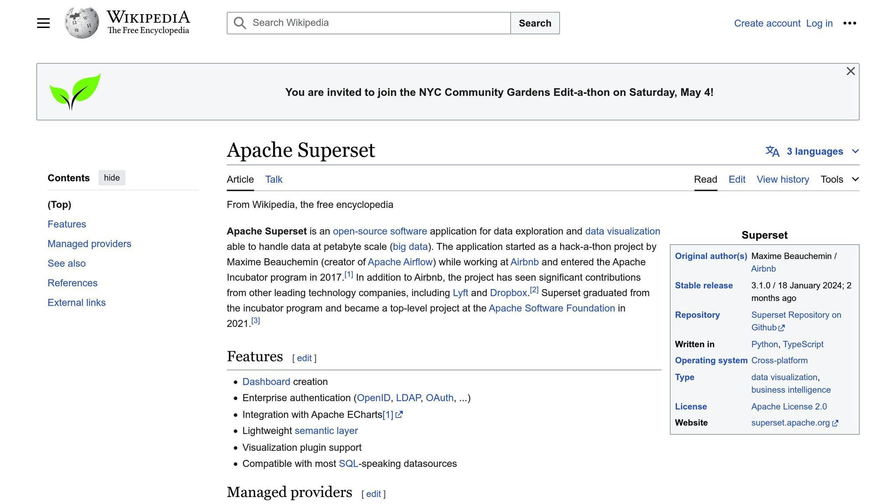896x504 pixels.
Task: Click the search magnifier icon
Action: 239,23
